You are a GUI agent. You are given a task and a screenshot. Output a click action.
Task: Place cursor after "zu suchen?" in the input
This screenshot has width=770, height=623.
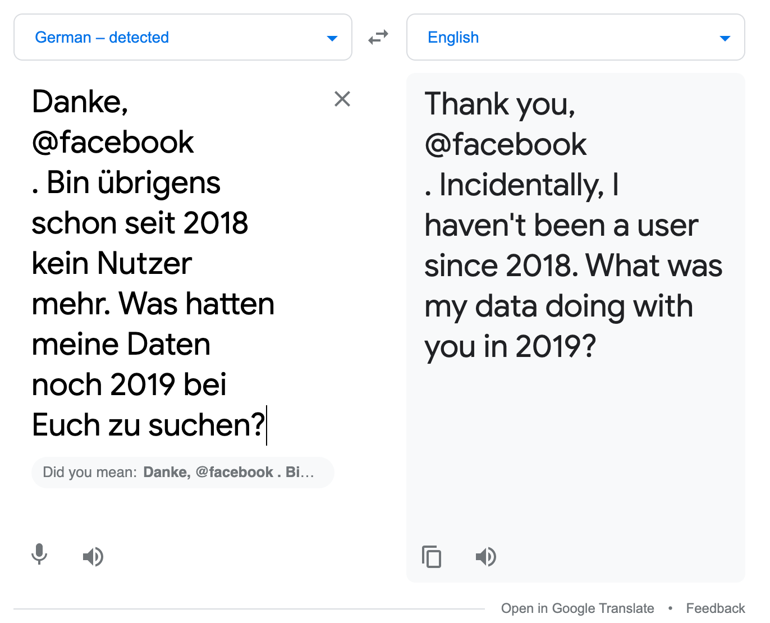268,425
